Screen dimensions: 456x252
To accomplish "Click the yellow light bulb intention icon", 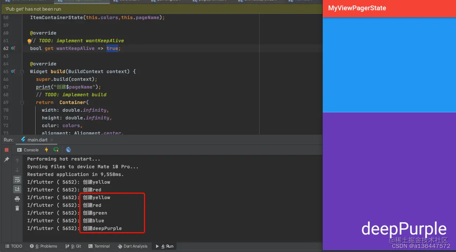I will tap(29, 41).
